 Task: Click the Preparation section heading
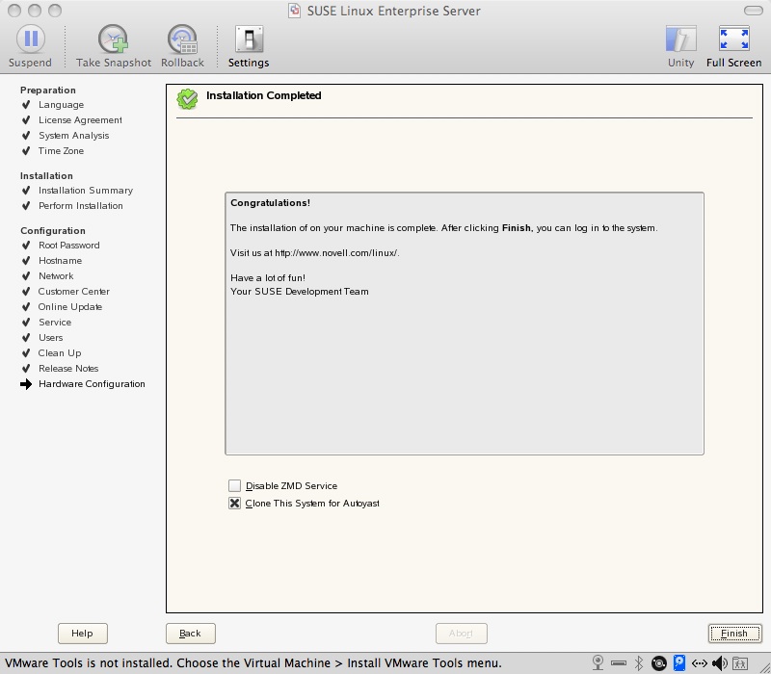coord(47,90)
